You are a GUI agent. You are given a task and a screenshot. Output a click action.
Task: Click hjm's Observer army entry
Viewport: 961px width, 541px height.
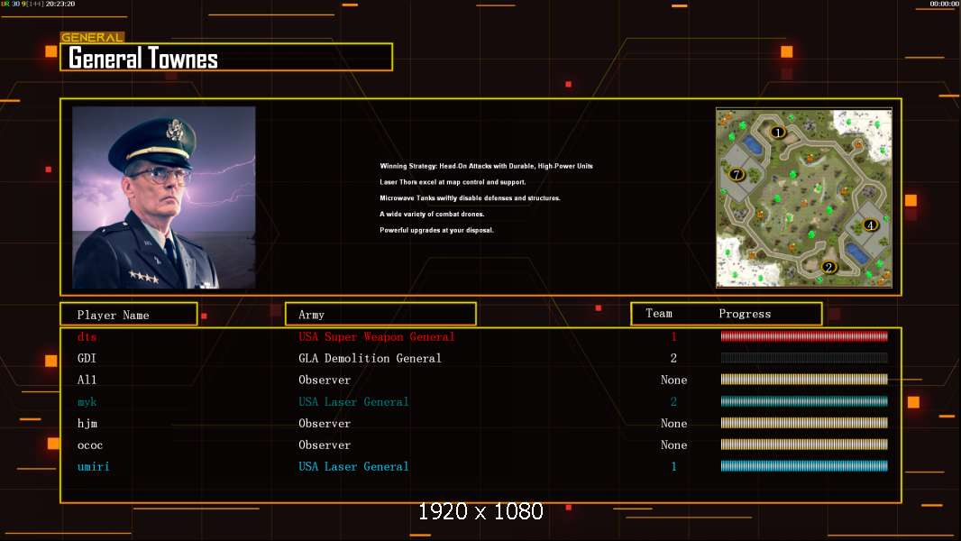325,424
